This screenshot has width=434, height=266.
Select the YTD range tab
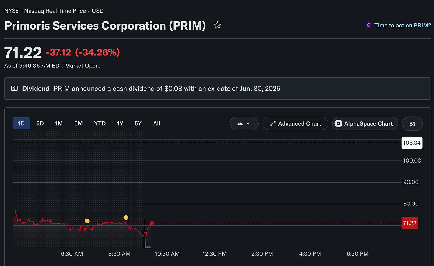click(x=100, y=123)
